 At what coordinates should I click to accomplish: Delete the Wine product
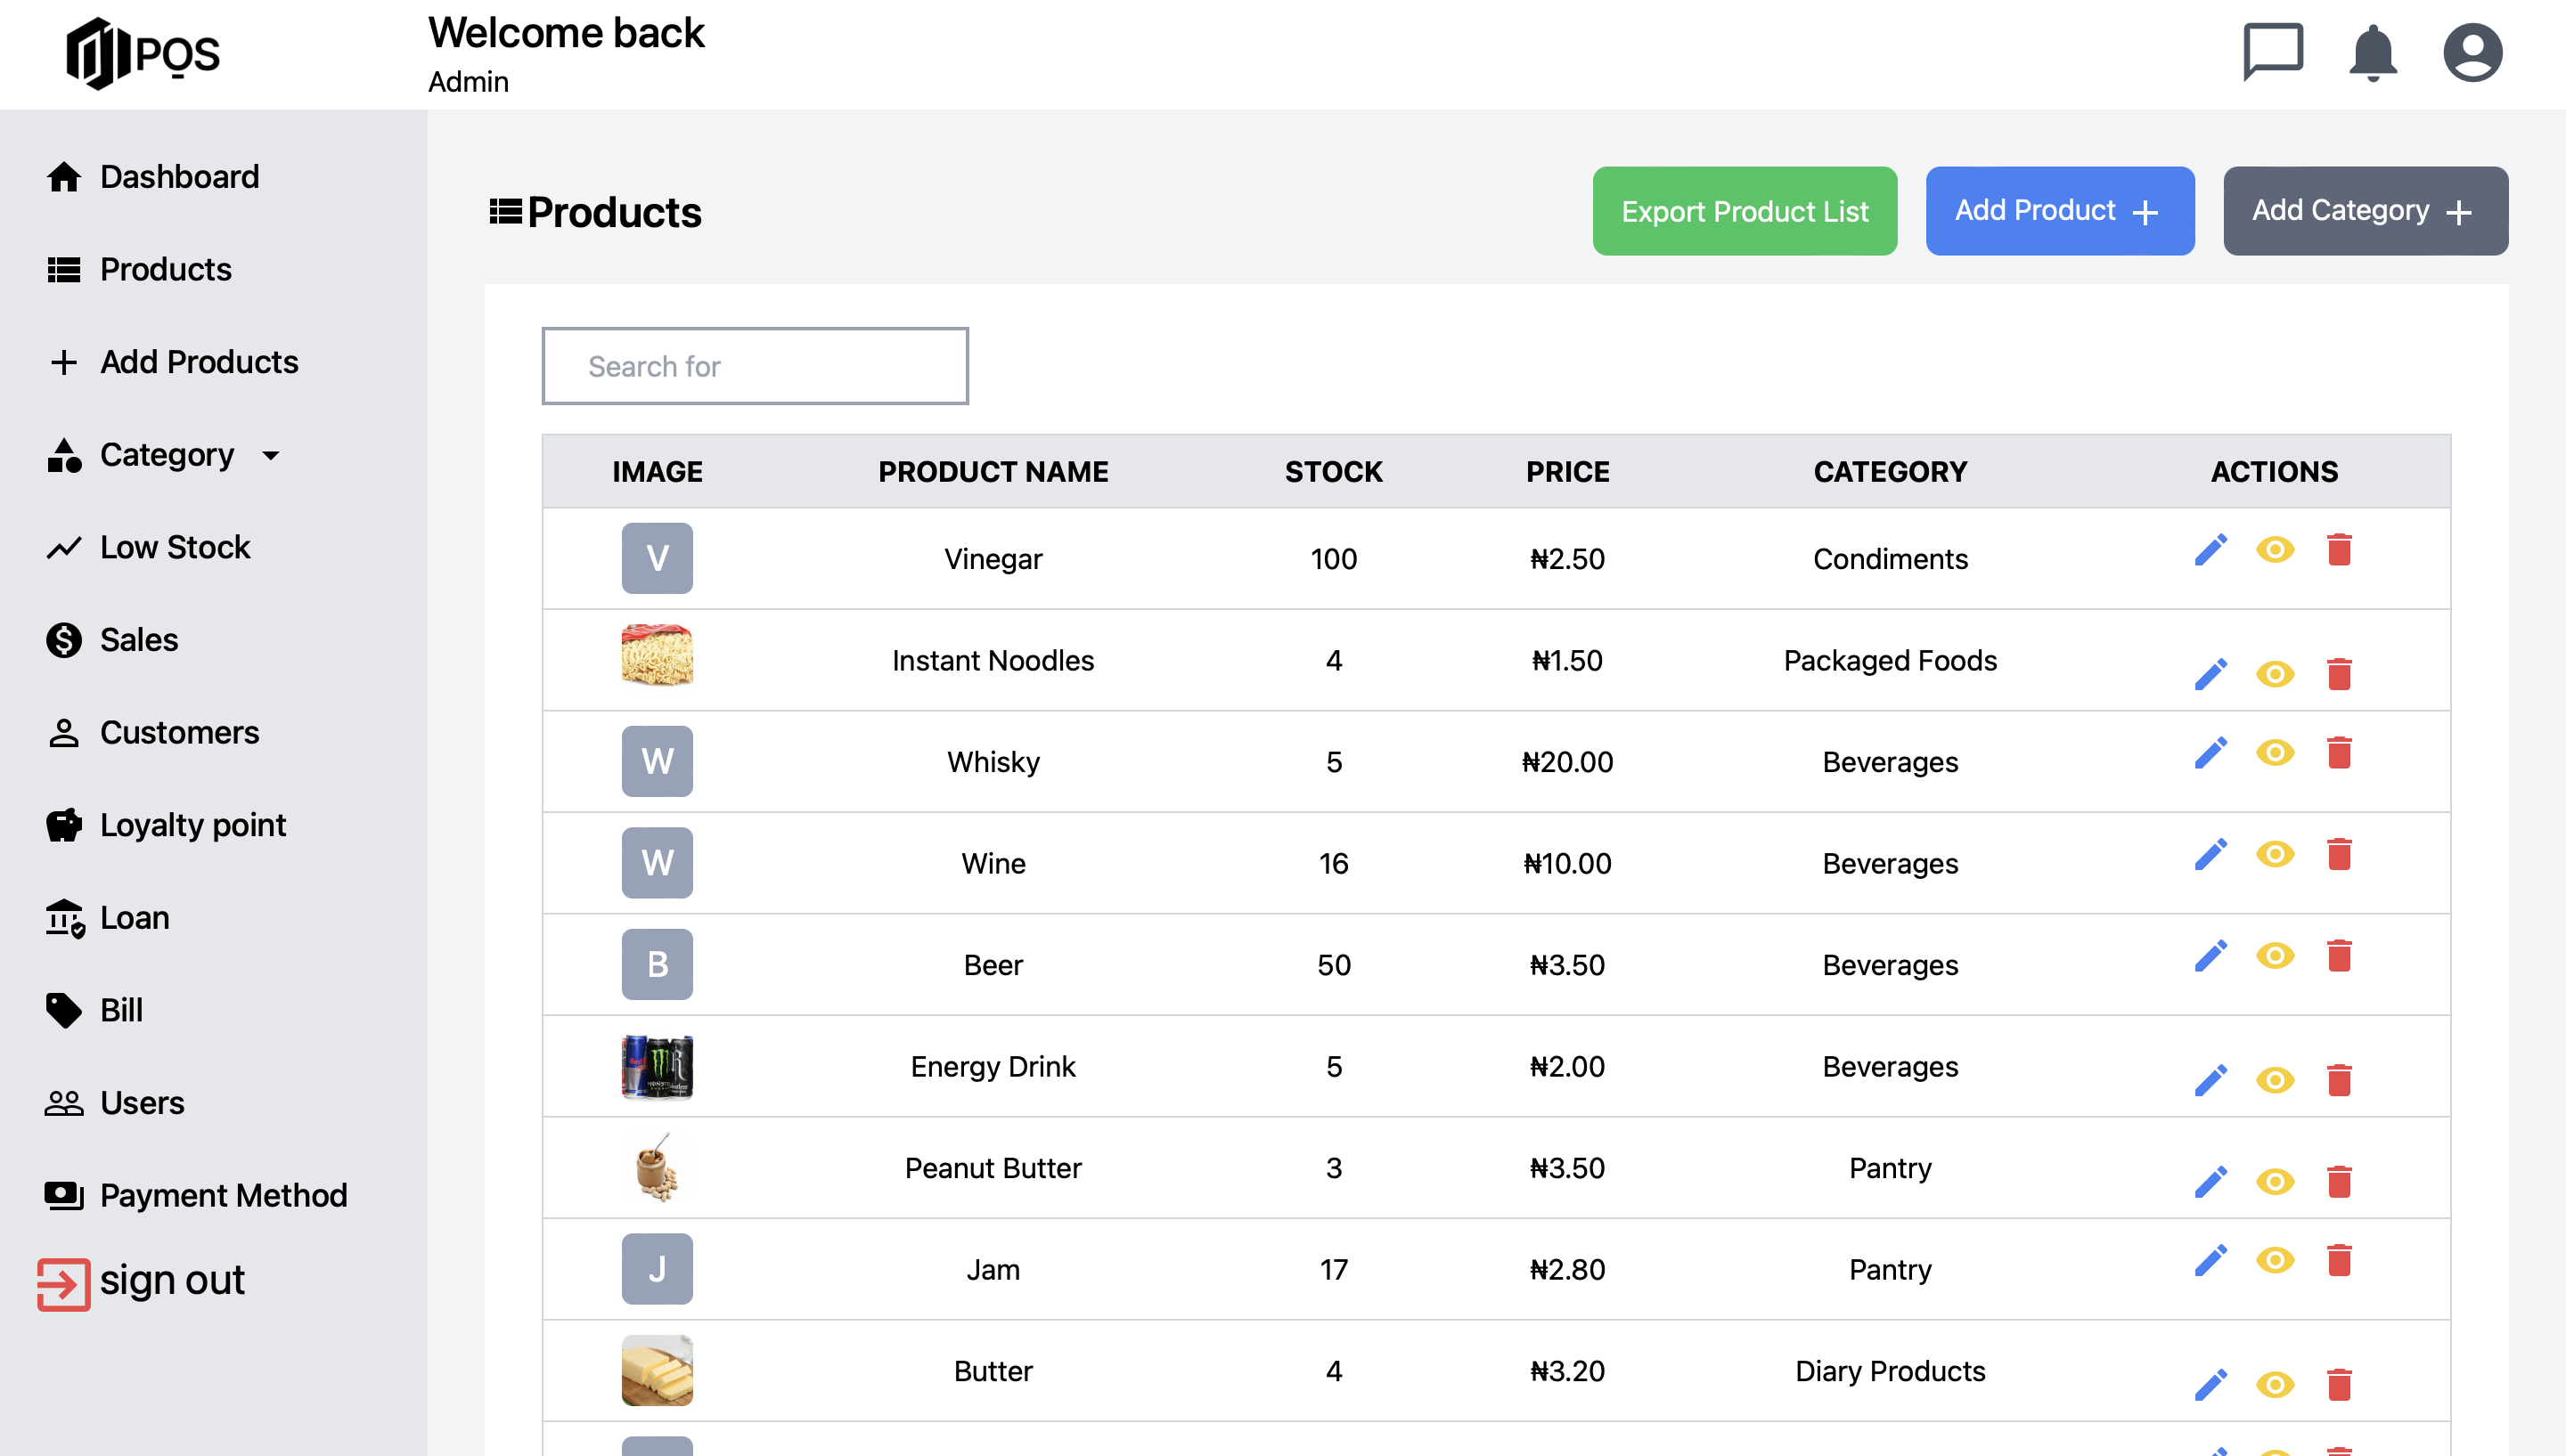(2339, 854)
